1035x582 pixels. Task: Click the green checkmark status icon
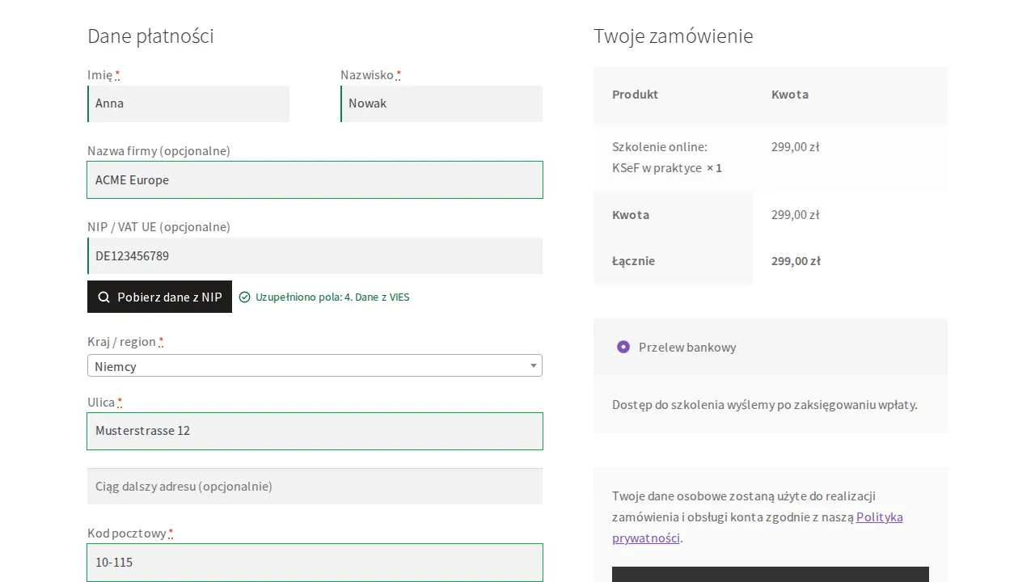pyautogui.click(x=245, y=297)
